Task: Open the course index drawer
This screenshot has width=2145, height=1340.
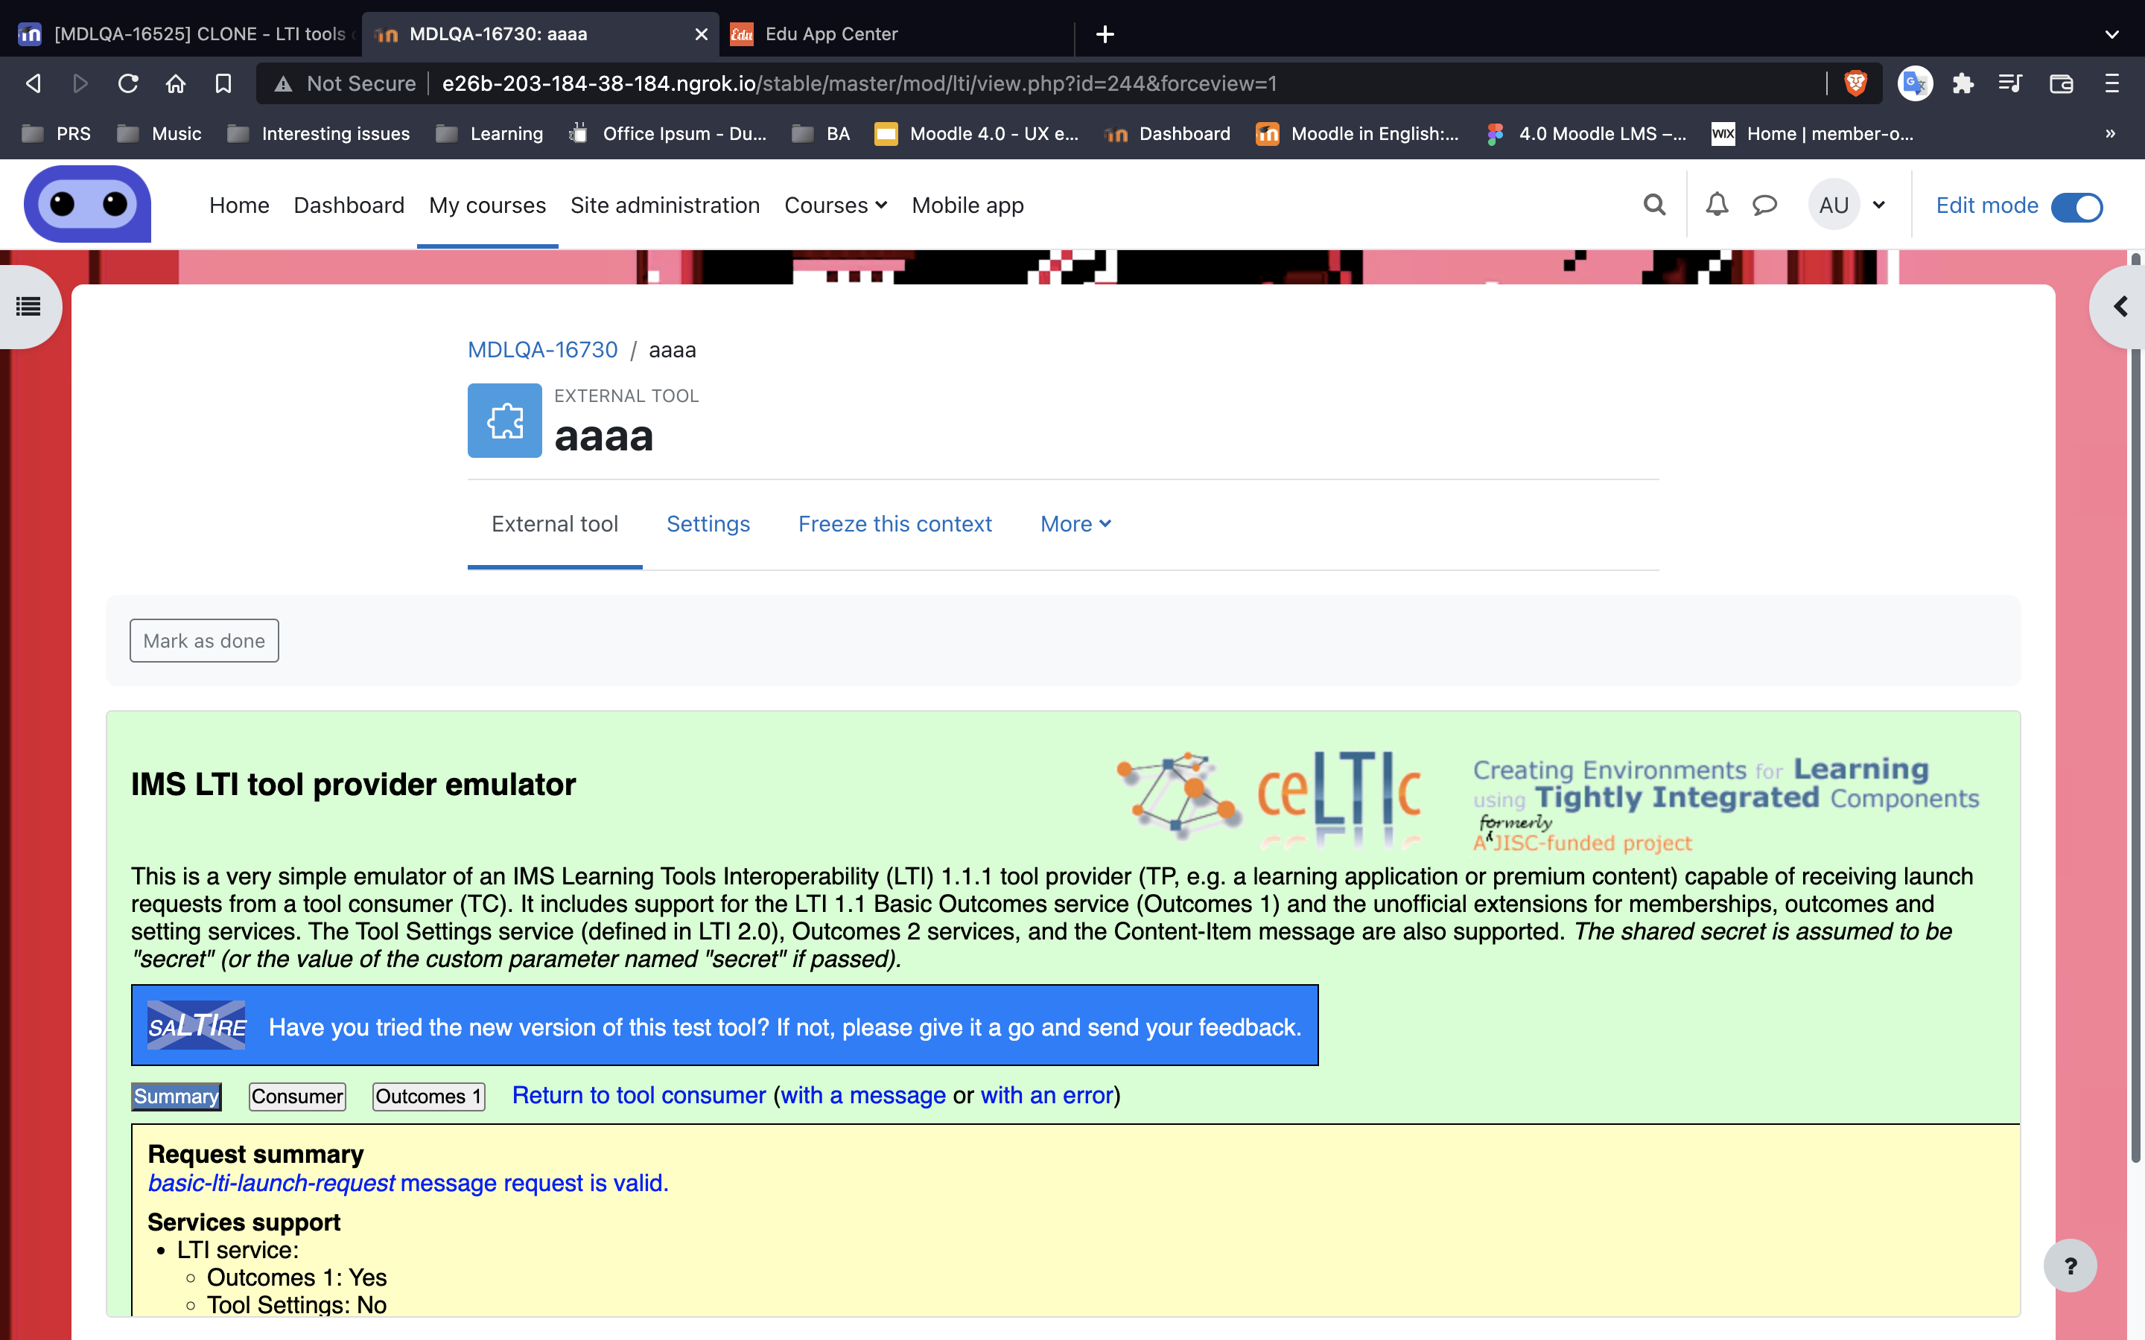Action: [28, 307]
